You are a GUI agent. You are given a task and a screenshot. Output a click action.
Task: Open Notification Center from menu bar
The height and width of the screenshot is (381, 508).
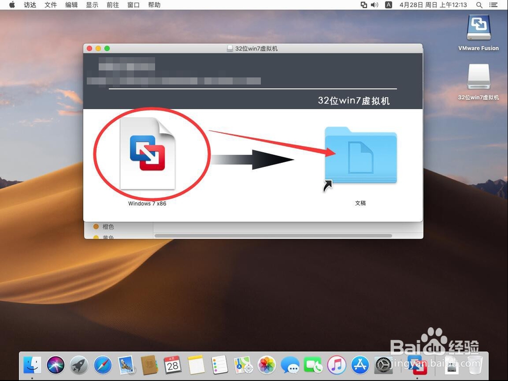pos(493,5)
